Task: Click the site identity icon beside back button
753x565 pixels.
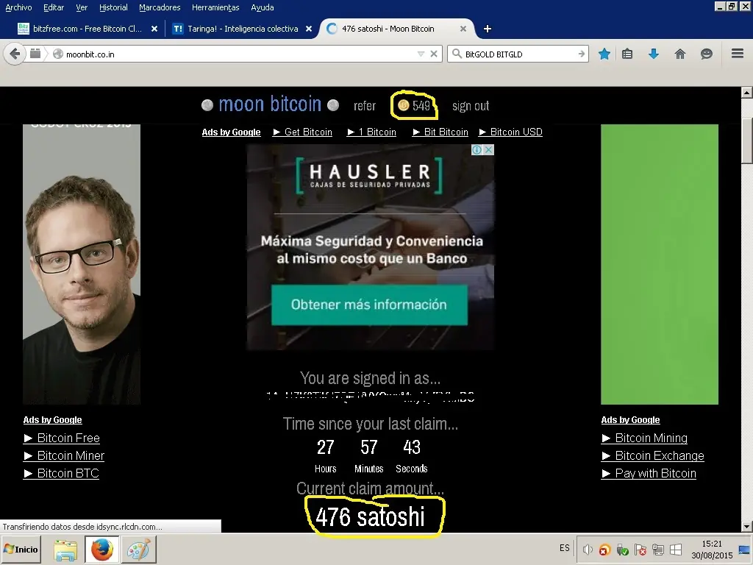Action: click(x=35, y=54)
